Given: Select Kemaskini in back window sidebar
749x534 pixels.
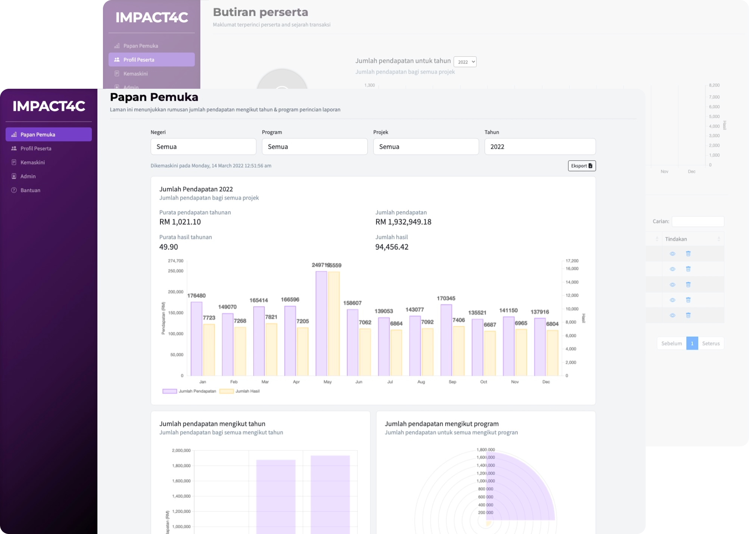Looking at the screenshot, I should (151, 73).
